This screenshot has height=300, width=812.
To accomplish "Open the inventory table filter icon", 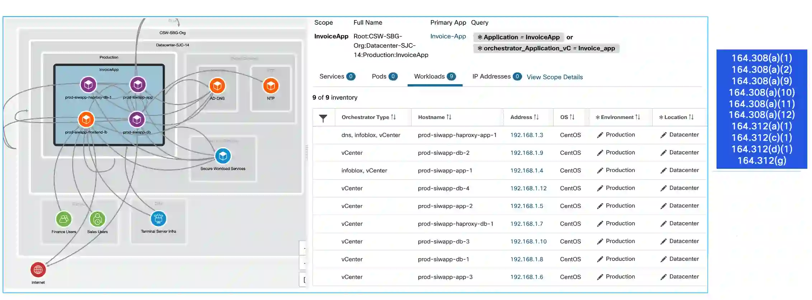I will tap(323, 118).
